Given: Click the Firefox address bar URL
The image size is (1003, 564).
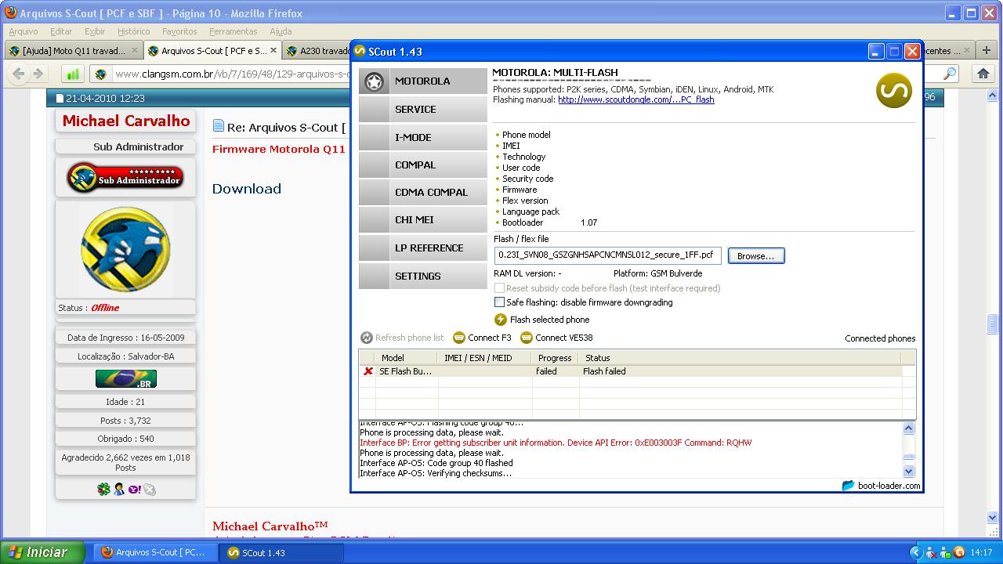Looking at the screenshot, I should [231, 74].
